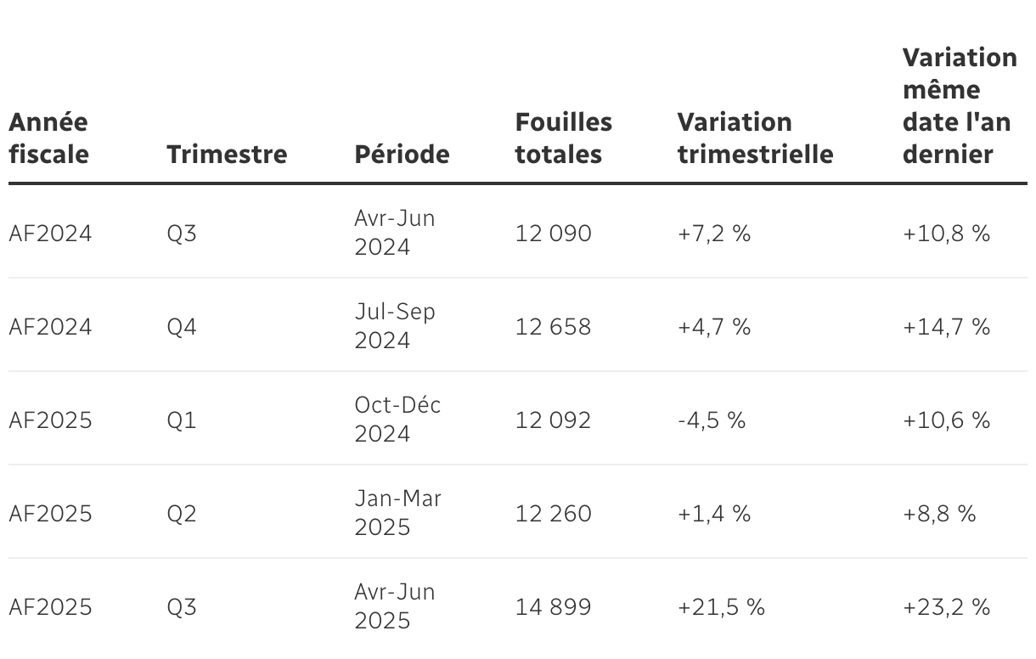1036x659 pixels.
Task: Click the "Période" column header
Action: 402,155
